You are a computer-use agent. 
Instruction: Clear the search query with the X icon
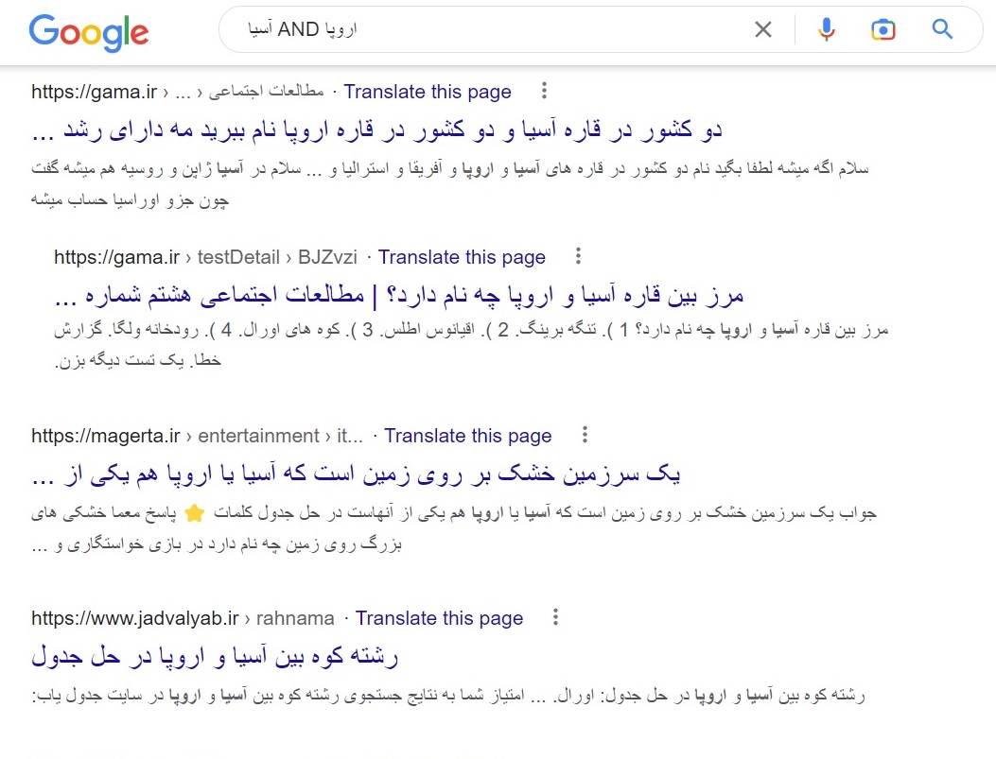[762, 29]
